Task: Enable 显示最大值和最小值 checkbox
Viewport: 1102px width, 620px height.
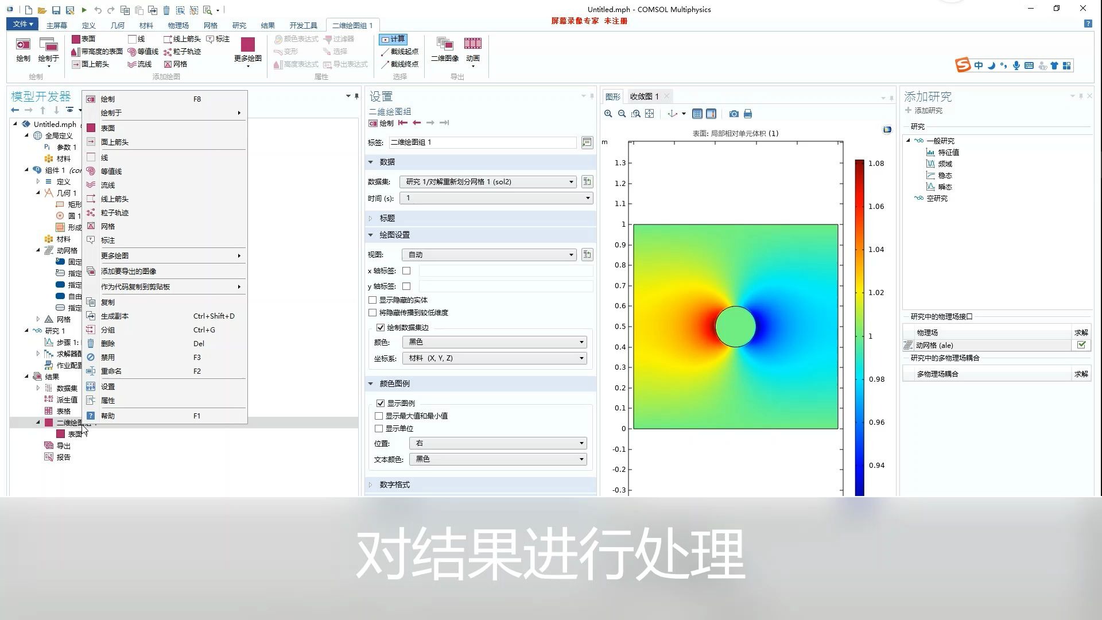Action: pos(379,416)
